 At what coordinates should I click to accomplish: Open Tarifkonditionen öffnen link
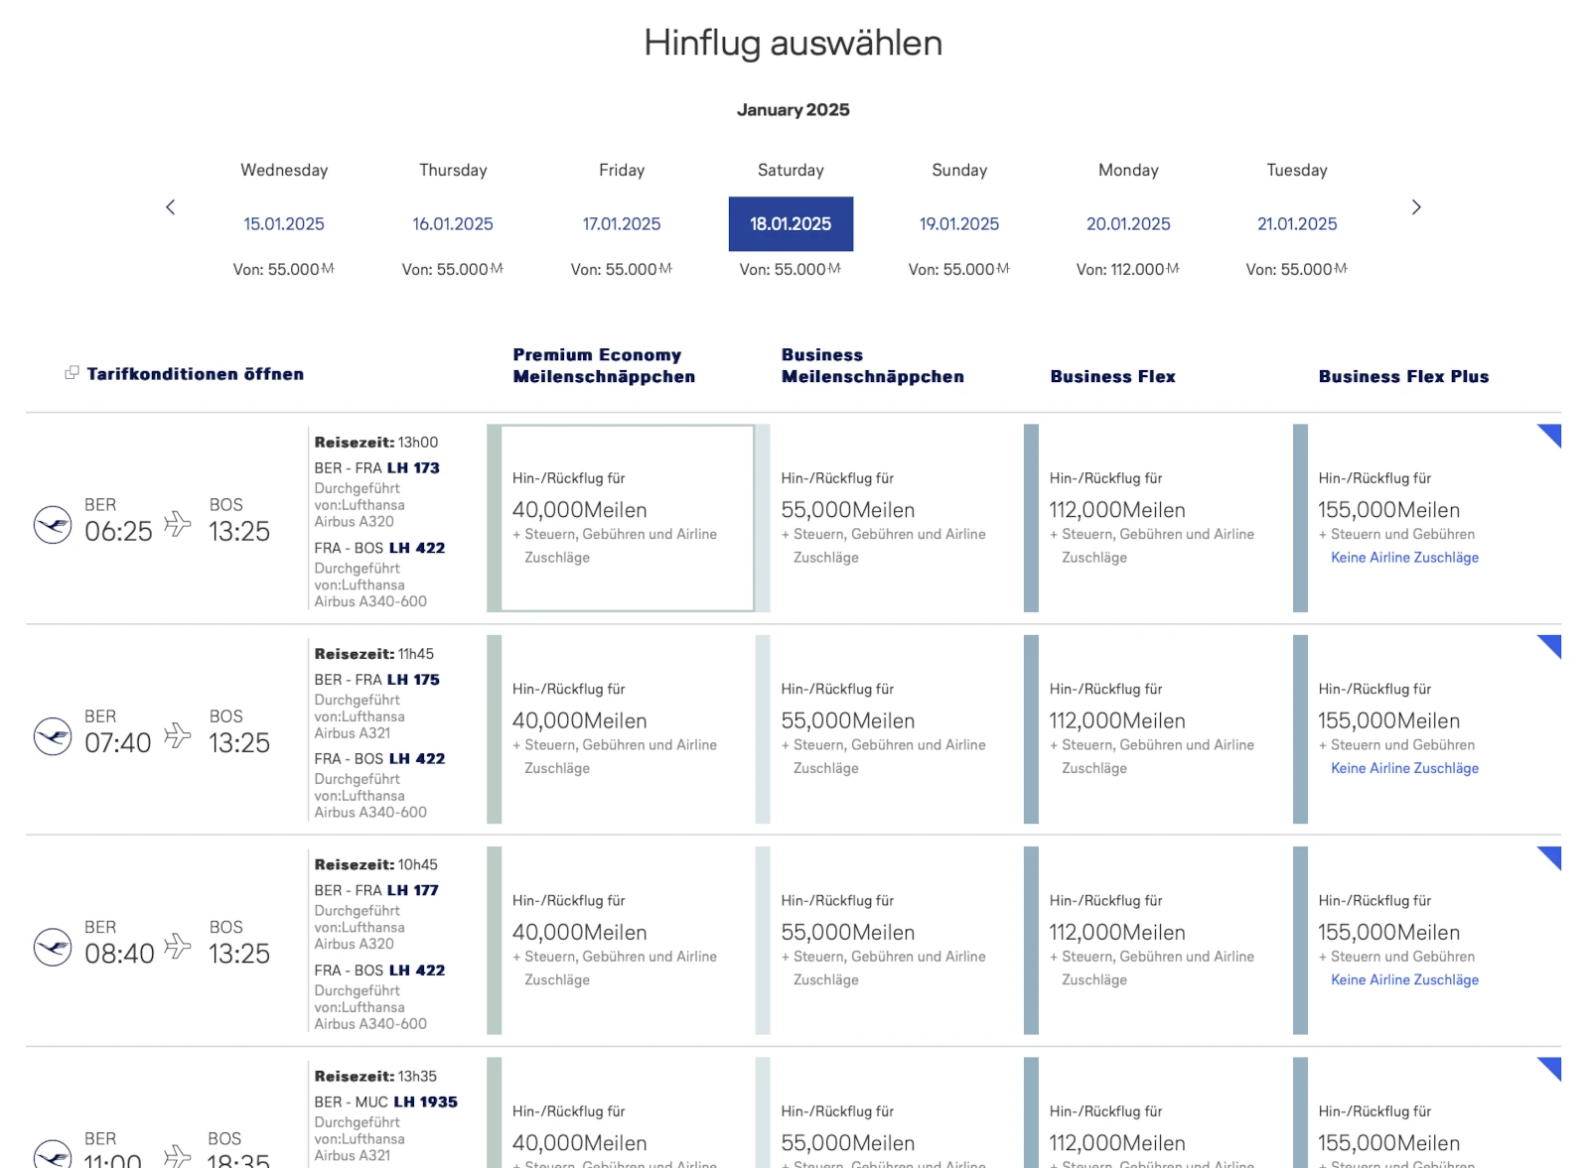point(195,374)
